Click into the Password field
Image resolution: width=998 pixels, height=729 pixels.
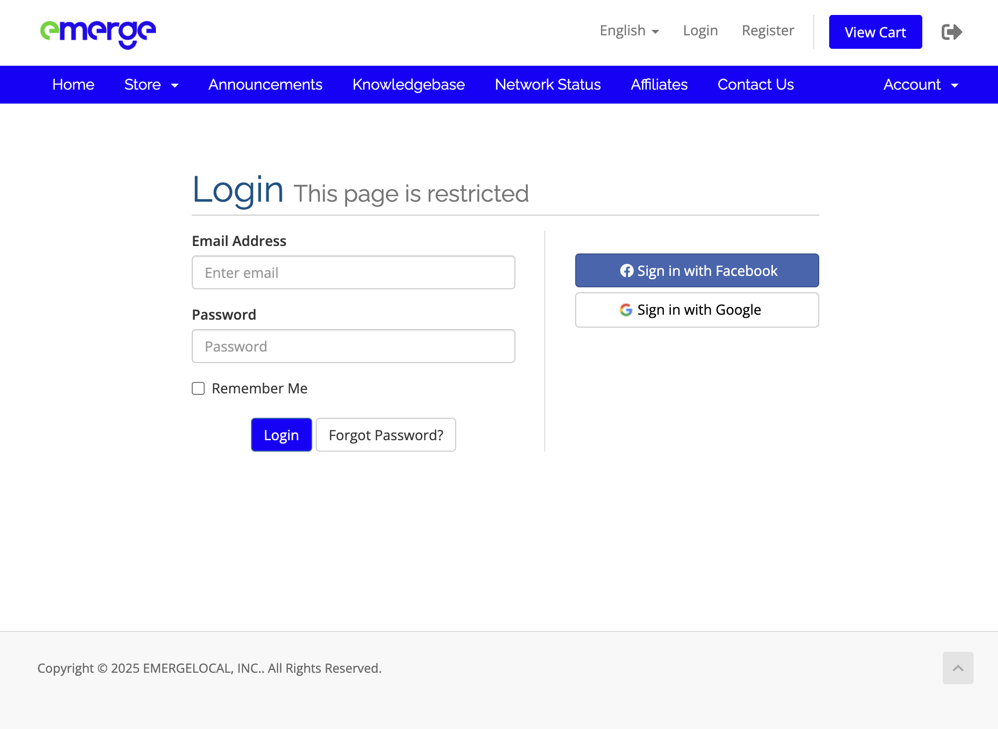tap(353, 346)
